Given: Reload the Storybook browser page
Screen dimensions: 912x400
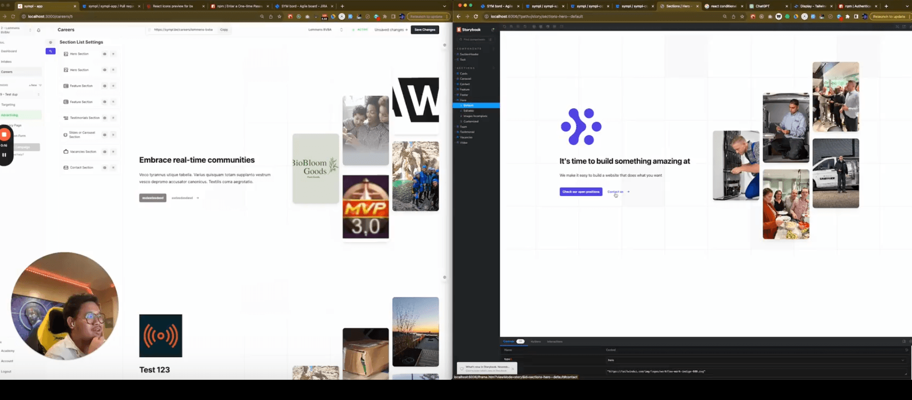Looking at the screenshot, I should [476, 16].
